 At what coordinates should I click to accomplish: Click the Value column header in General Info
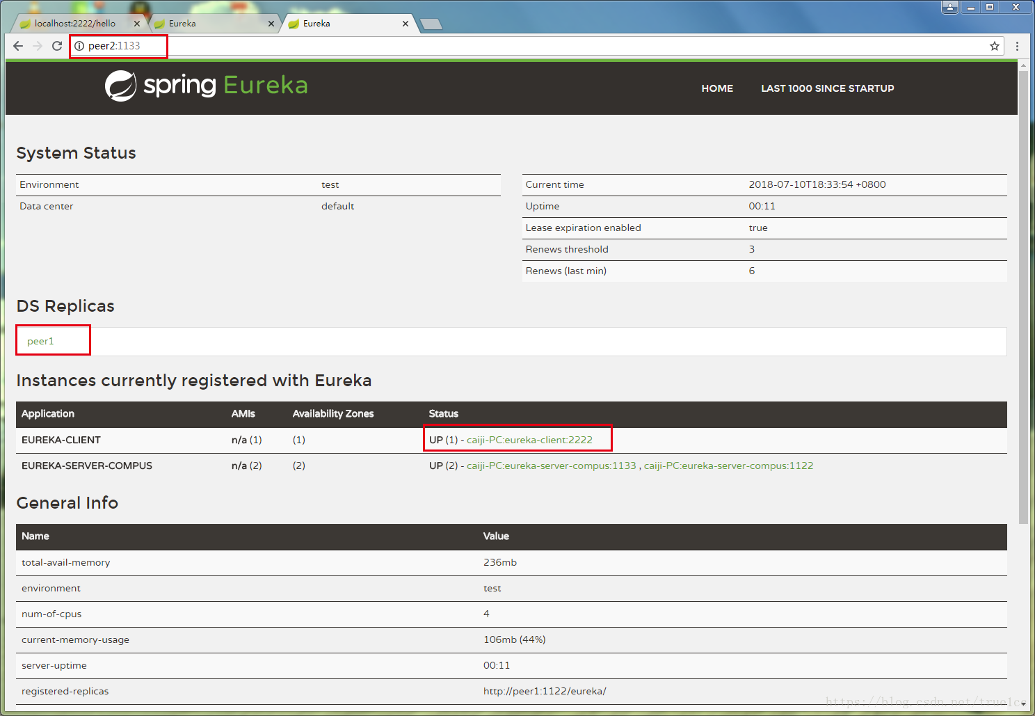[x=497, y=536]
